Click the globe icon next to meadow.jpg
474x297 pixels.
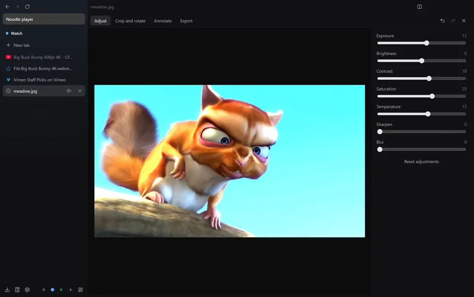pyautogui.click(x=8, y=91)
